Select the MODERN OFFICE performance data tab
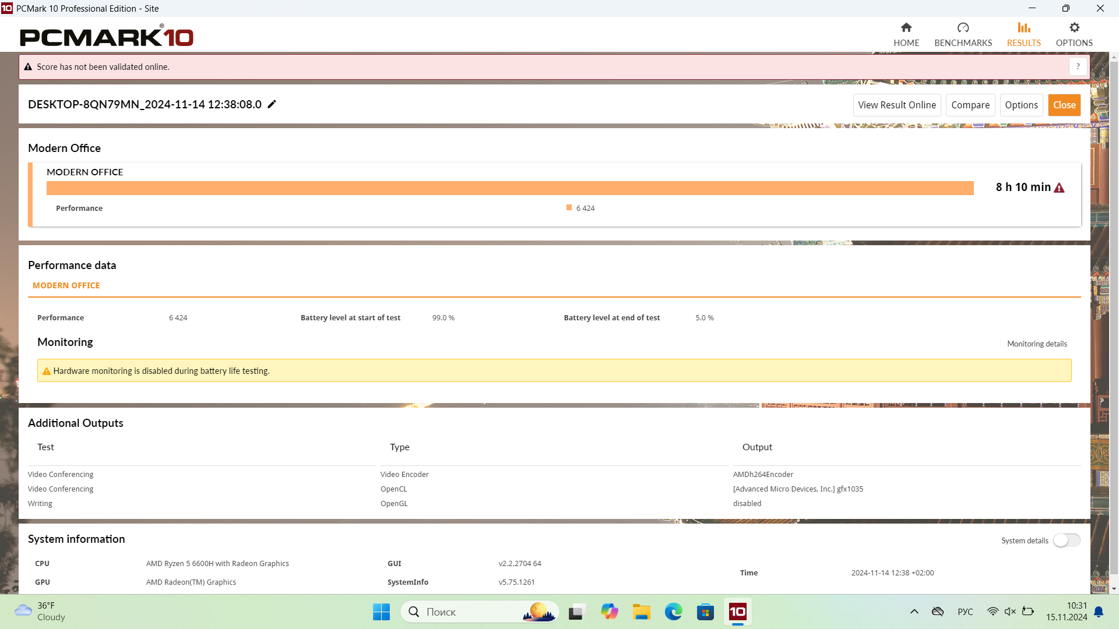The image size is (1119, 629). pos(66,285)
